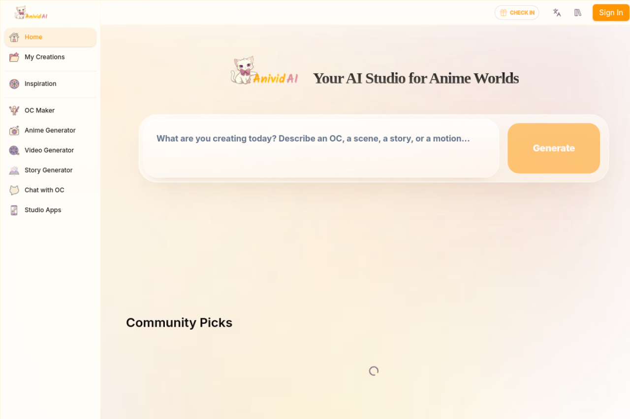Screen dimensions: 630x419
Task: Click the Check In button
Action: 517,13
